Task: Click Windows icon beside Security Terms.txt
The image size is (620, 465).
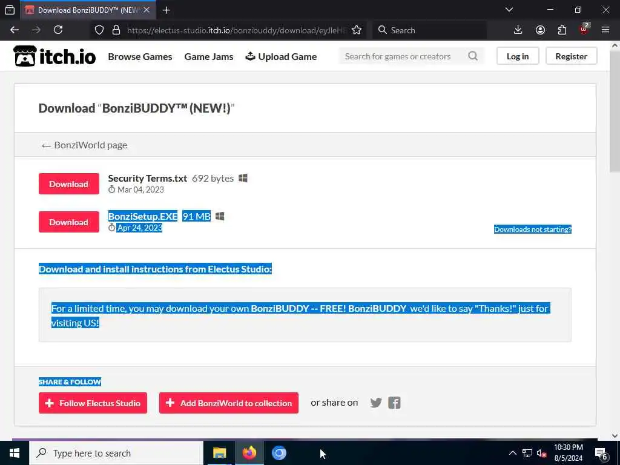Action: click(x=243, y=179)
